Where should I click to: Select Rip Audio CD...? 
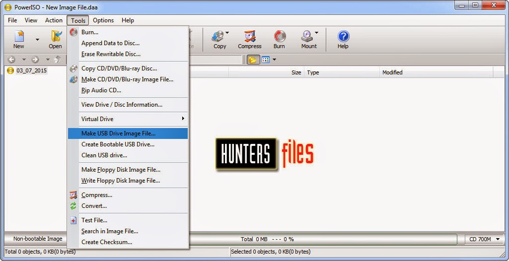coord(128,90)
